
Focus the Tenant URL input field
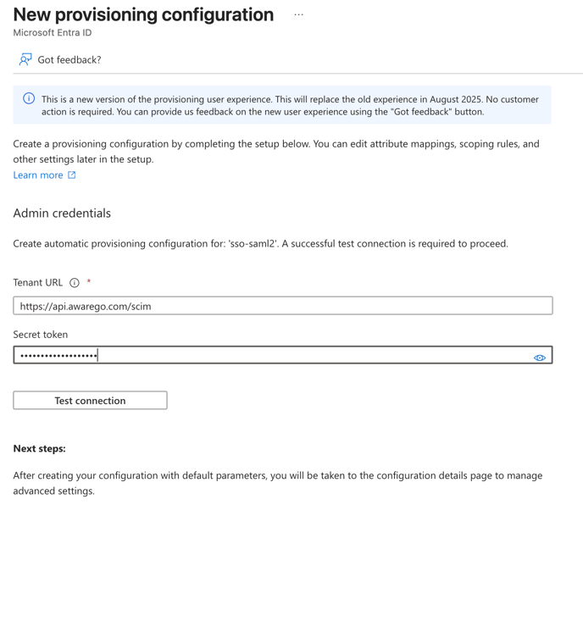point(282,306)
